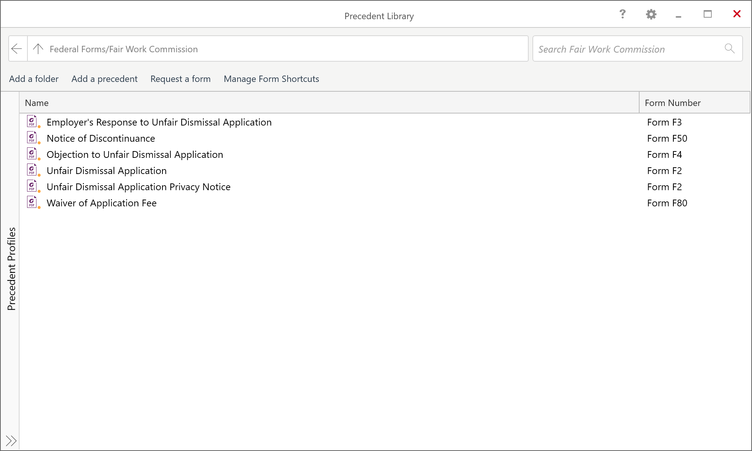Open Manage Form Shortcuts

tap(271, 79)
